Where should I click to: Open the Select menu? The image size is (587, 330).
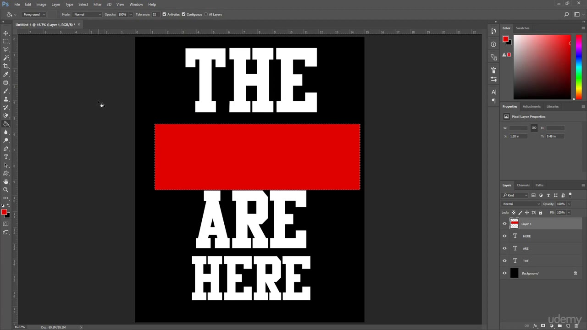point(83,4)
